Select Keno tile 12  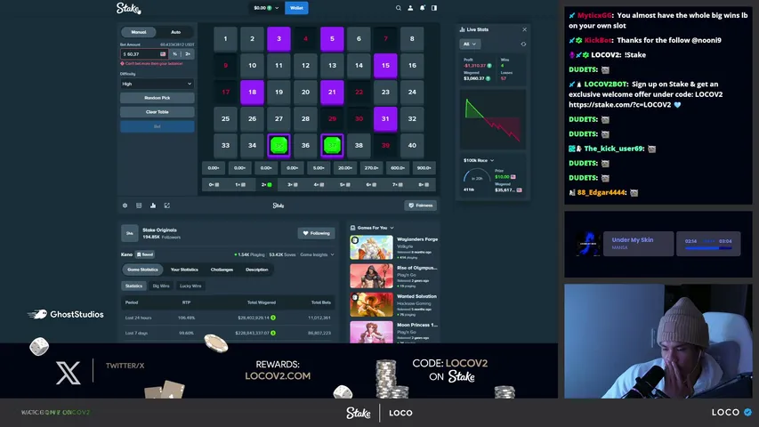tap(305, 65)
